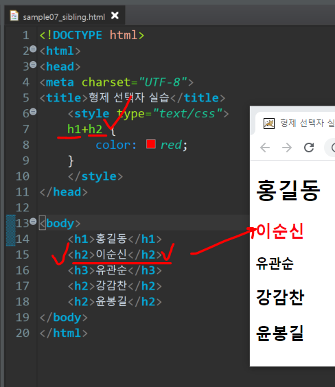Collapse the html fold marker on line 2

pyautogui.click(x=33, y=49)
